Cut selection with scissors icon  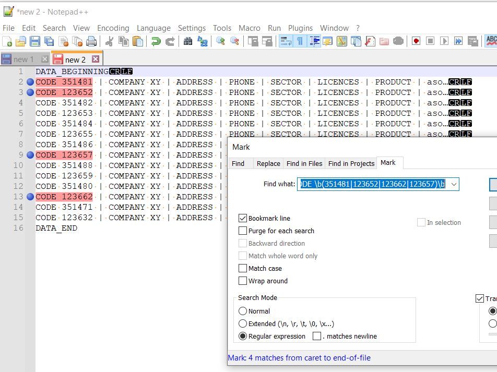109,41
